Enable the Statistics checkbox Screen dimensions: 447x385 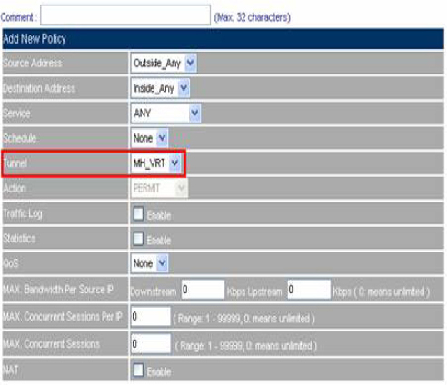point(138,239)
